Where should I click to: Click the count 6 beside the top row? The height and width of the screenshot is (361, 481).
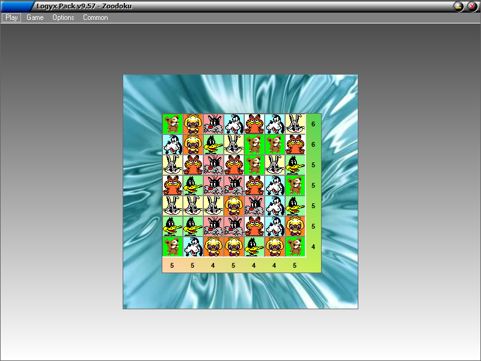click(x=313, y=124)
